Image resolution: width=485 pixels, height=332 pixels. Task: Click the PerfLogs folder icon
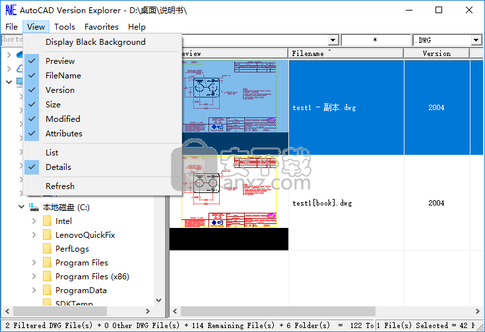(47, 248)
